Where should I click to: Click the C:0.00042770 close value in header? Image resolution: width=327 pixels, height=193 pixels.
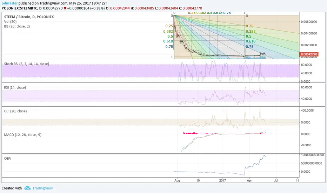[191, 8]
